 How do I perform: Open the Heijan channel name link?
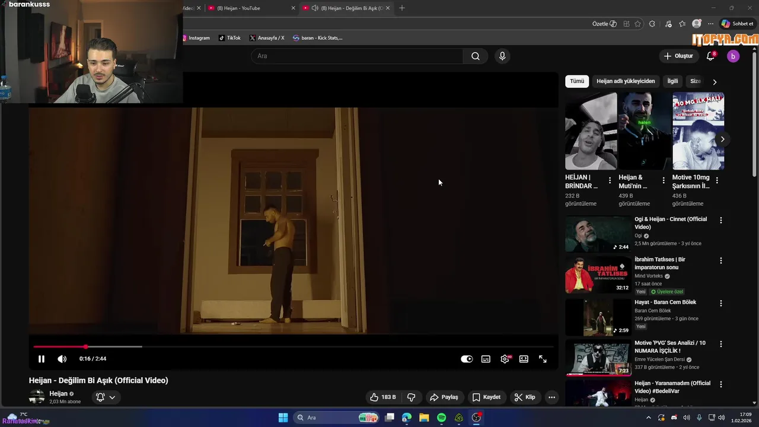point(59,394)
